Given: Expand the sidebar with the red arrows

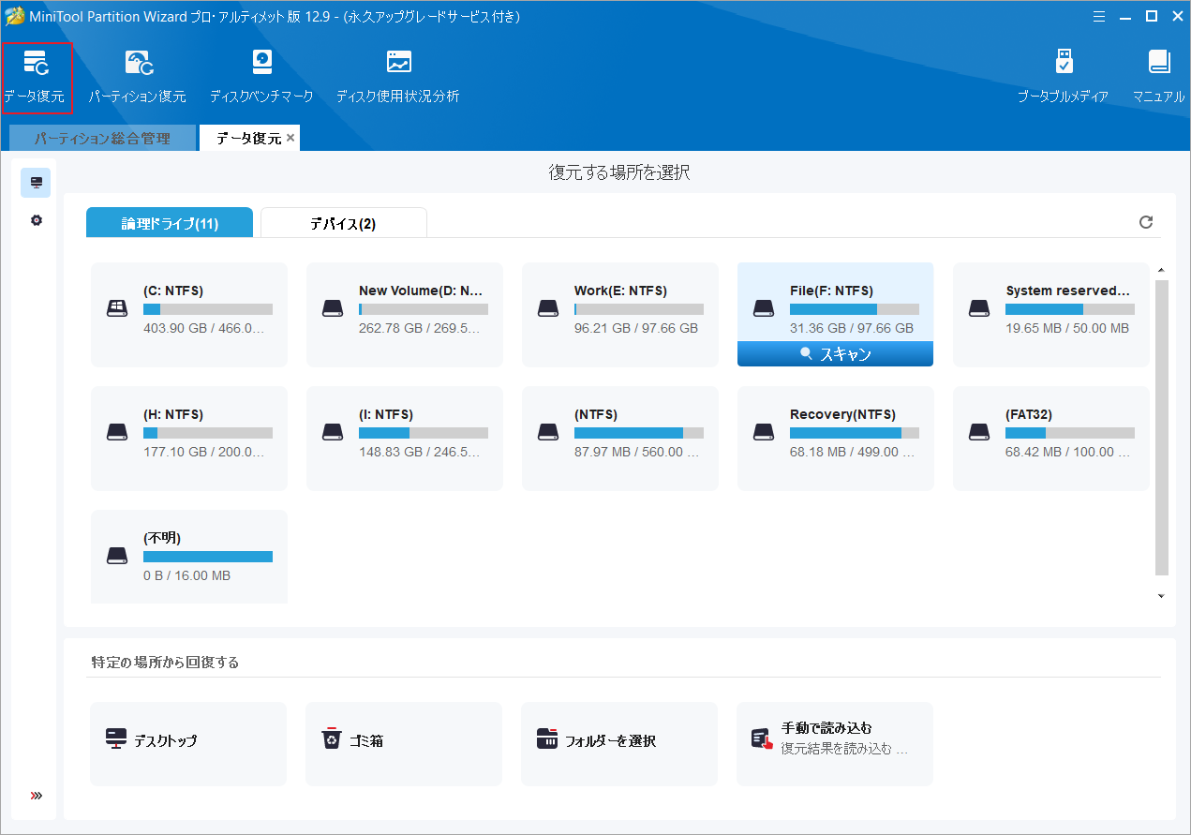Looking at the screenshot, I should 37,796.
